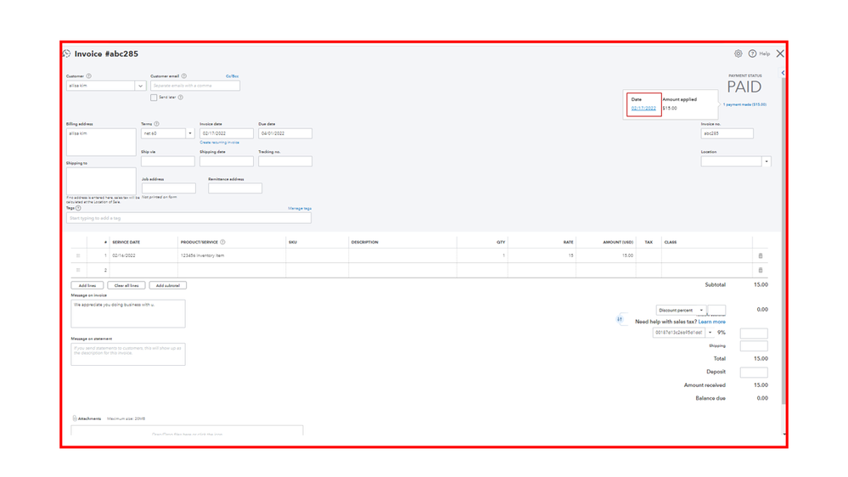
Task: Click the Ship via field
Action: point(168,162)
